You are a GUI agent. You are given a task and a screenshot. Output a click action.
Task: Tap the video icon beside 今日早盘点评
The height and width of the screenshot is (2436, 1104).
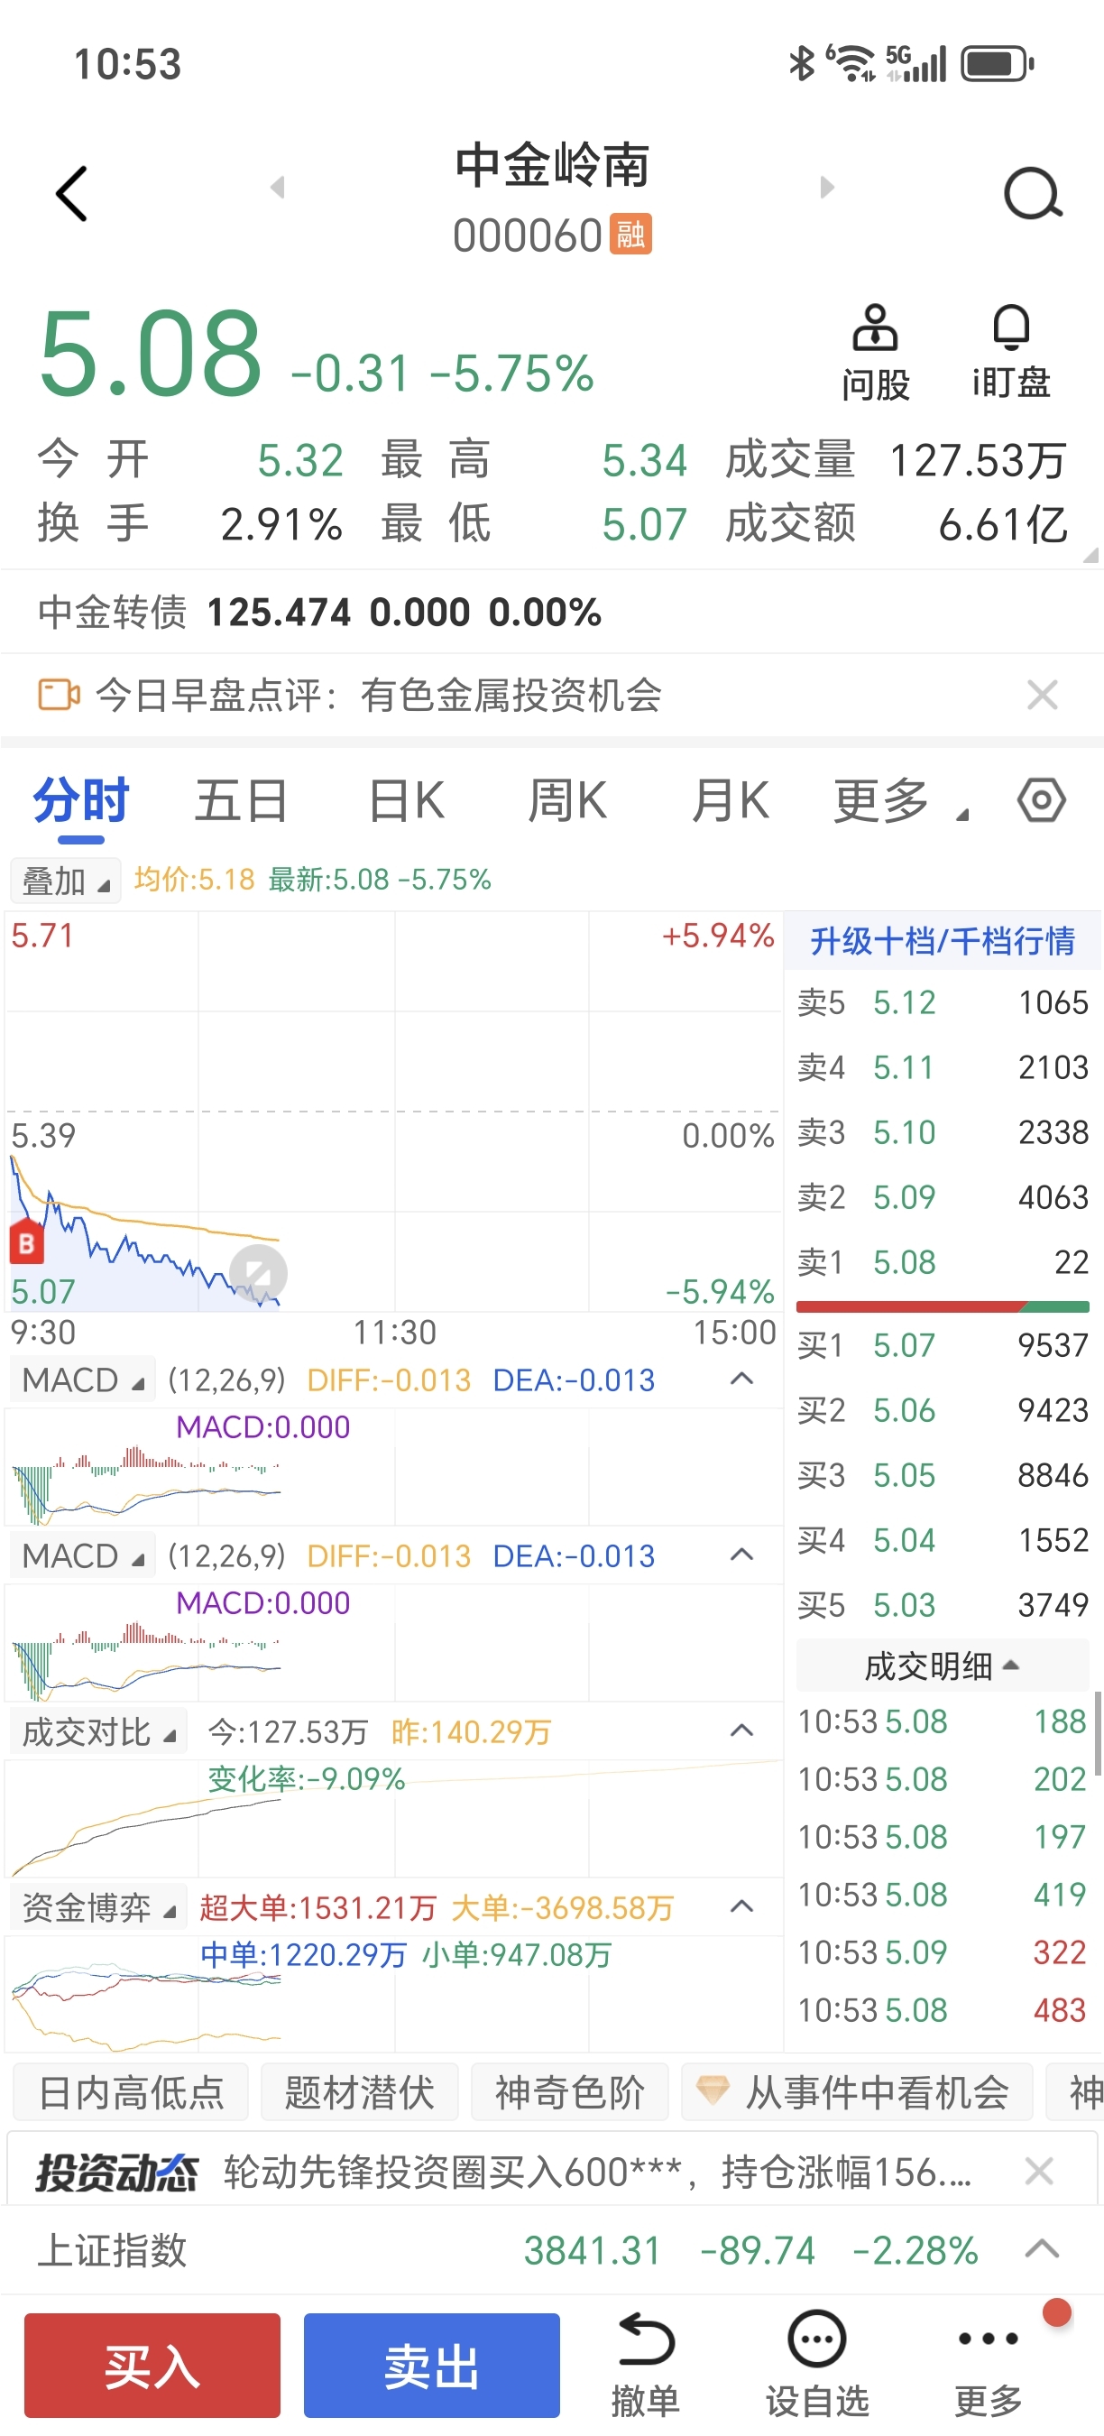click(59, 695)
